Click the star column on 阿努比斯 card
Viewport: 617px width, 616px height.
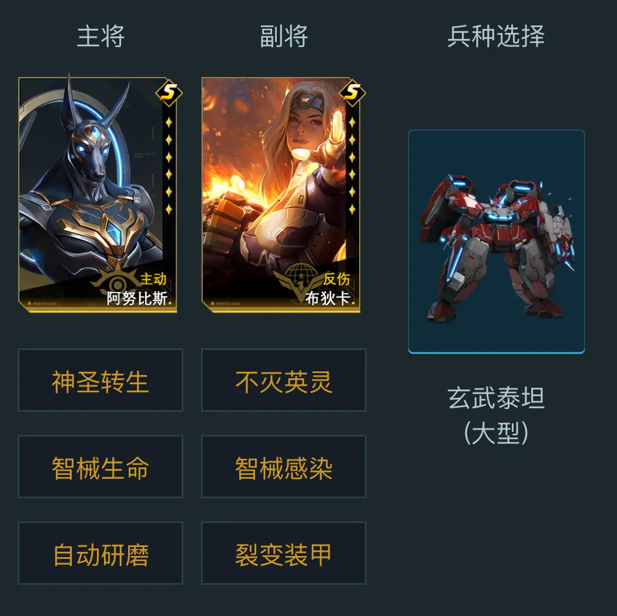(x=169, y=166)
